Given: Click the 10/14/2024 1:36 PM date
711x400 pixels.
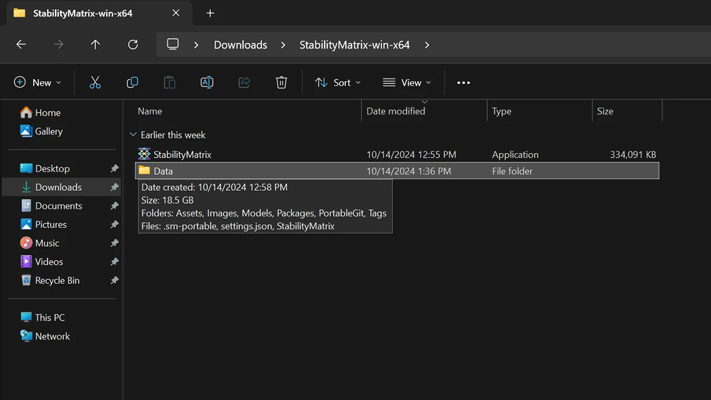Looking at the screenshot, I should click(409, 171).
